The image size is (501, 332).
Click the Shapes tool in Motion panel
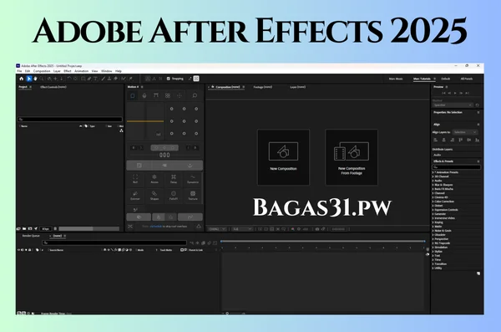[x=154, y=196]
